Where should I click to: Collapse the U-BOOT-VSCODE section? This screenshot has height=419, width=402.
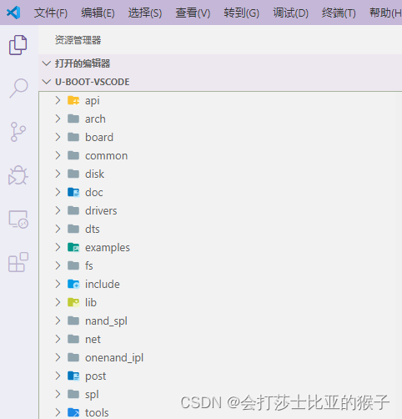pos(47,82)
